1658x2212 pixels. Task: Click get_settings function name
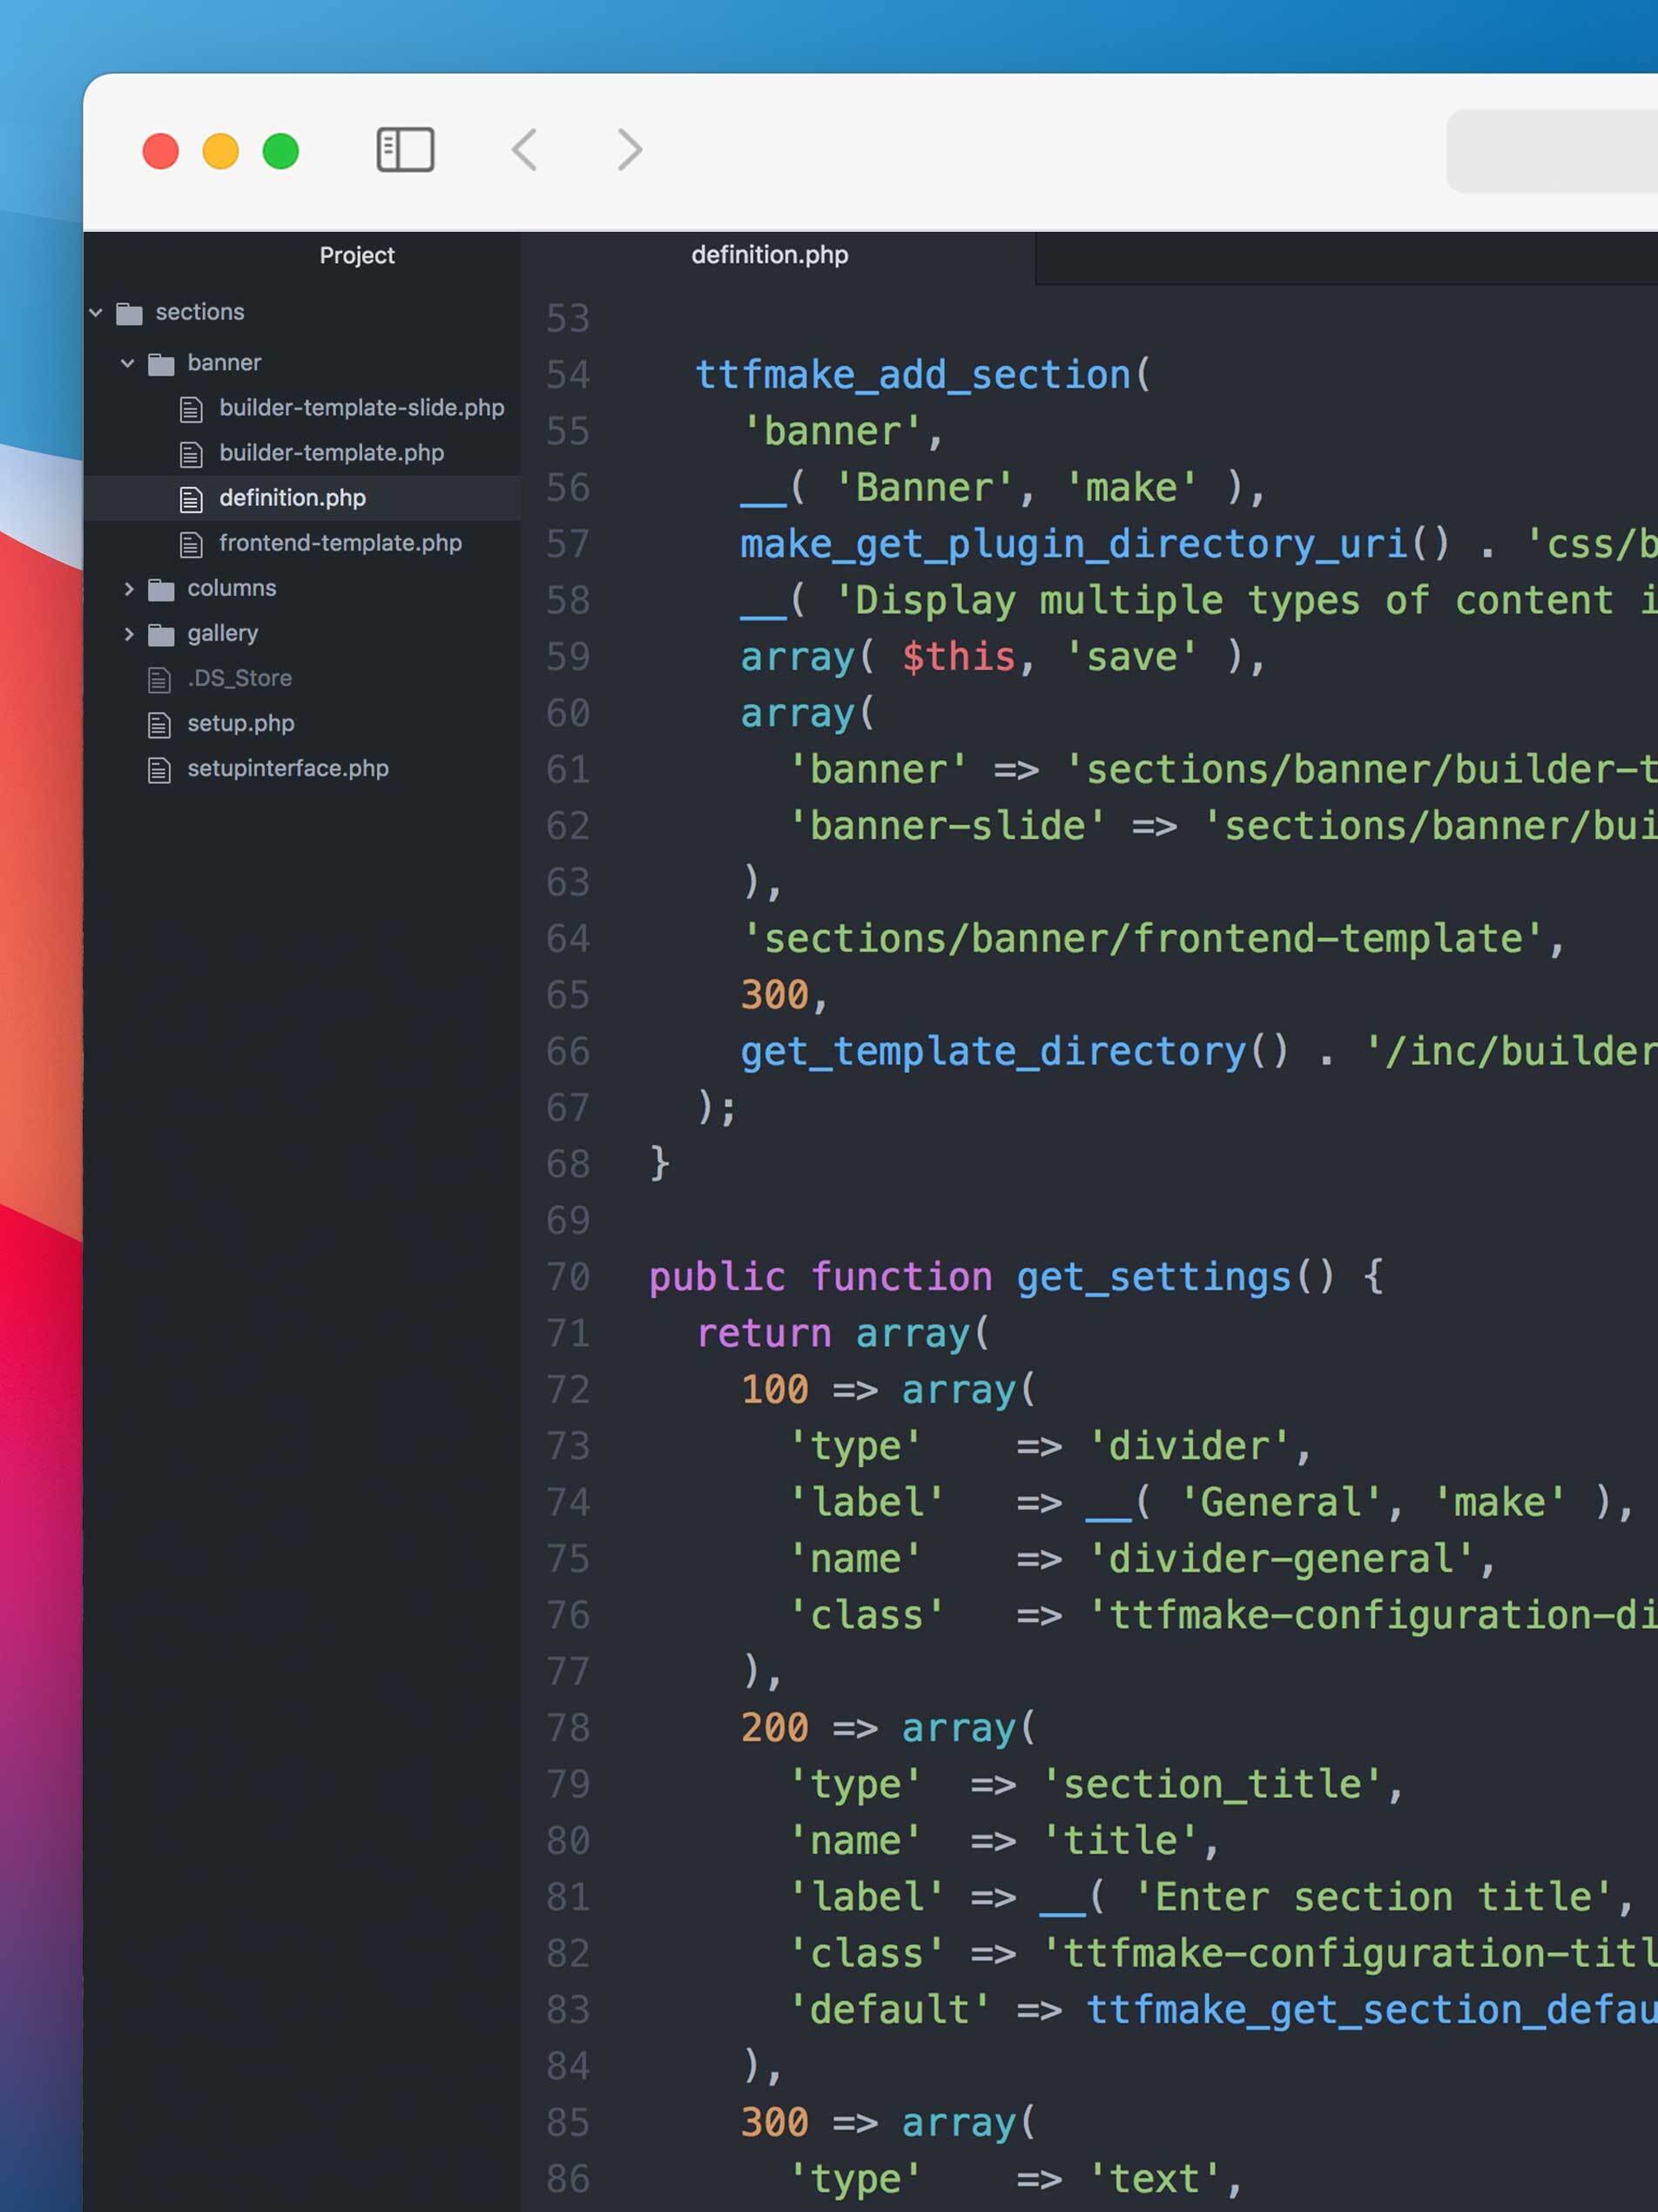[x=1153, y=1278]
